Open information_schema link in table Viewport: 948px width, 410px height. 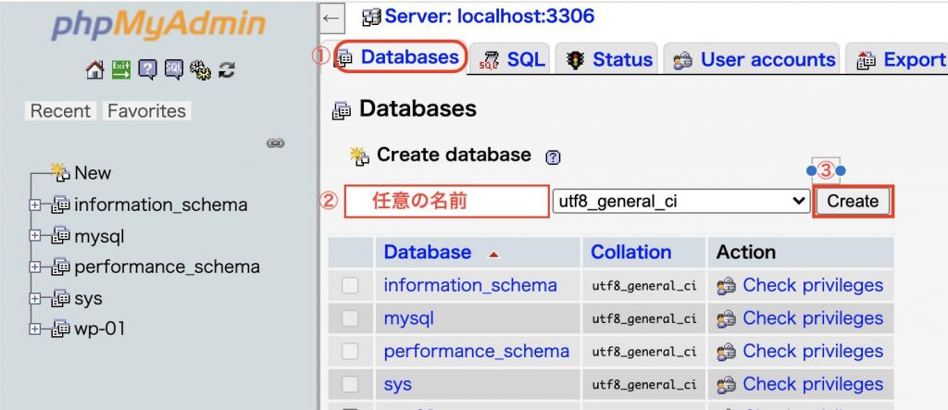[470, 285]
